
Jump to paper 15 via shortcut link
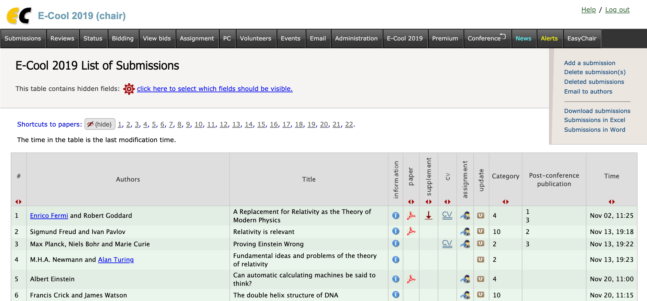click(x=261, y=124)
